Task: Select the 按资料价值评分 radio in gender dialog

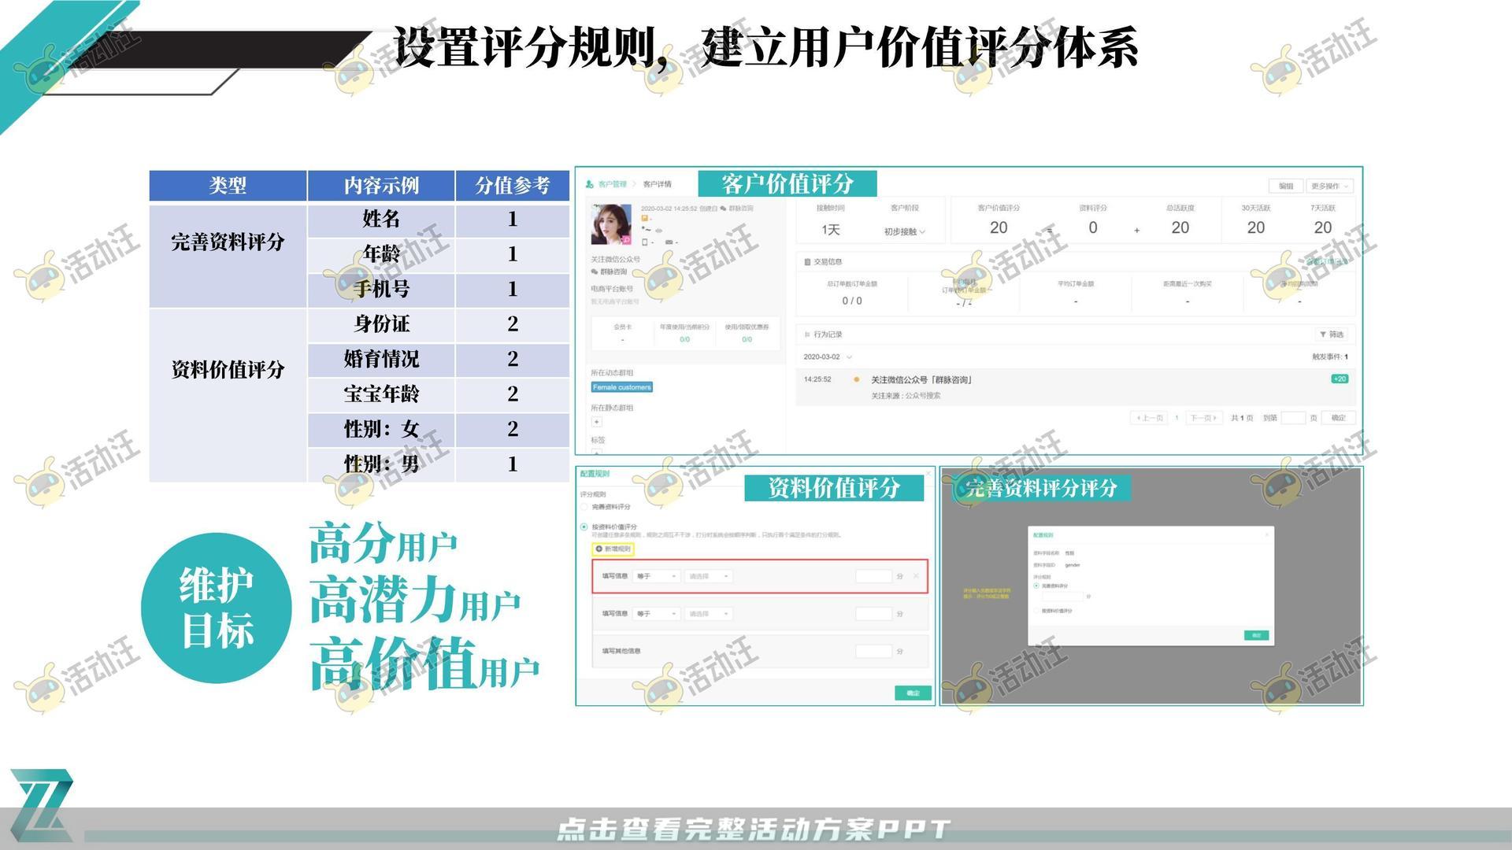Action: 1036,611
